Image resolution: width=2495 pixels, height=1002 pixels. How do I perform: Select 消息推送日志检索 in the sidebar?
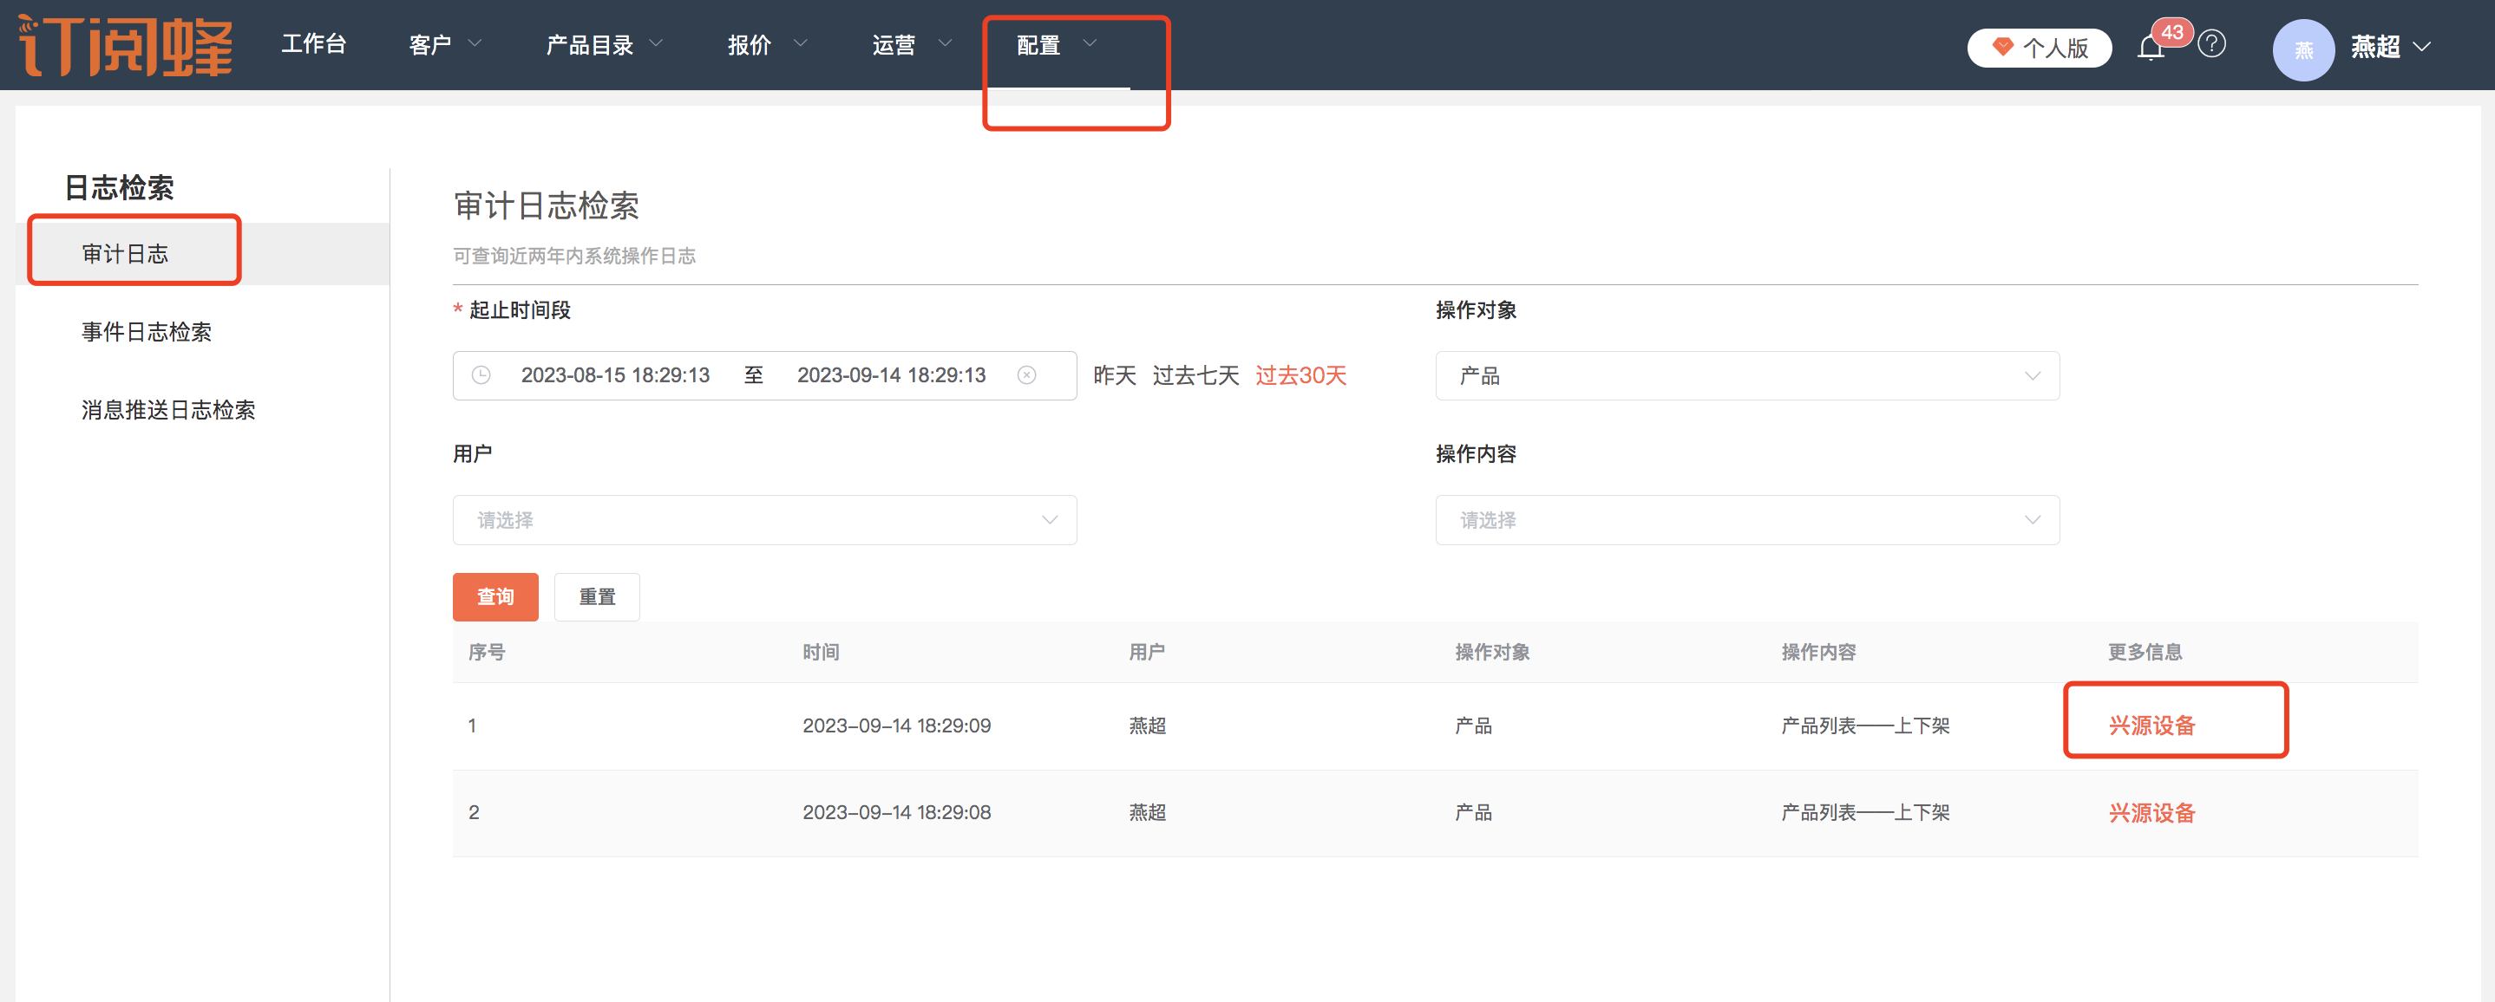pos(167,409)
